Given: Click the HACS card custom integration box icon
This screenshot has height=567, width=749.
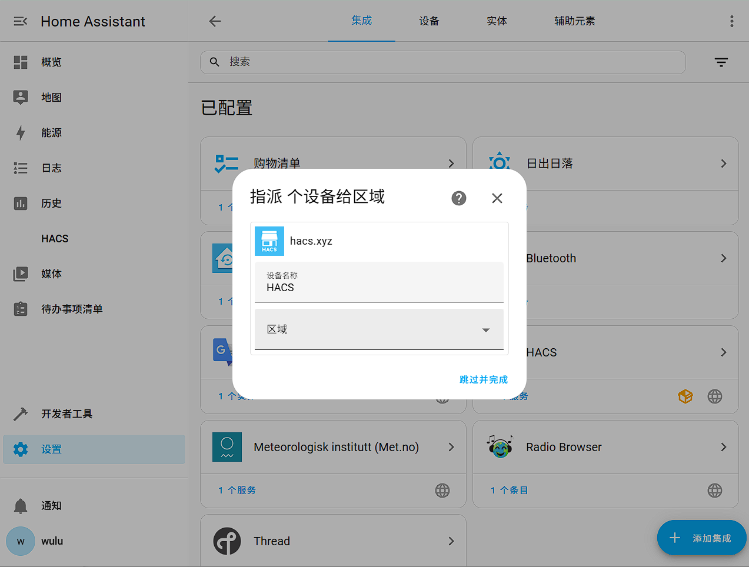Looking at the screenshot, I should tap(685, 396).
